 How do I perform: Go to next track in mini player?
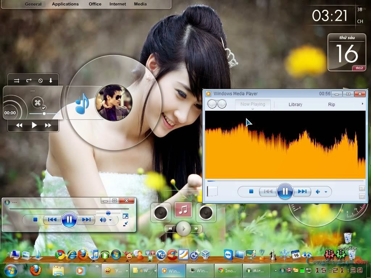[86, 220]
